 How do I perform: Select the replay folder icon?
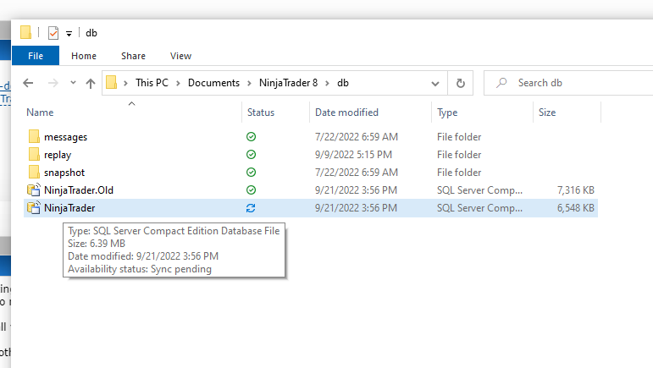pos(34,154)
